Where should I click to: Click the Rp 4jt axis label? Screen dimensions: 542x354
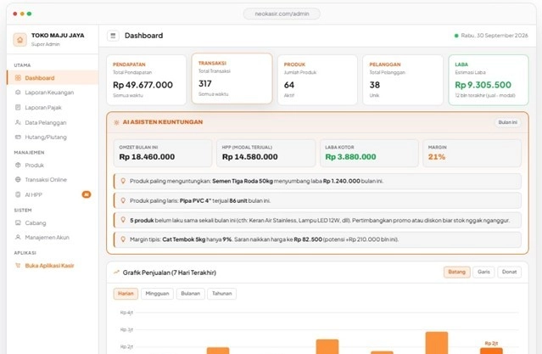[x=126, y=312]
